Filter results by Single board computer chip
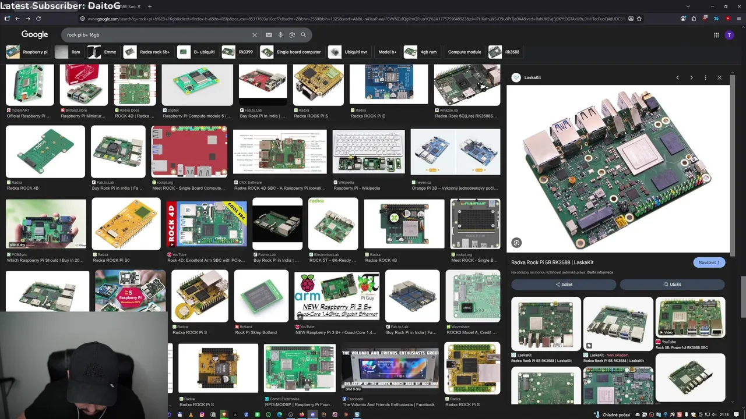 (291, 52)
